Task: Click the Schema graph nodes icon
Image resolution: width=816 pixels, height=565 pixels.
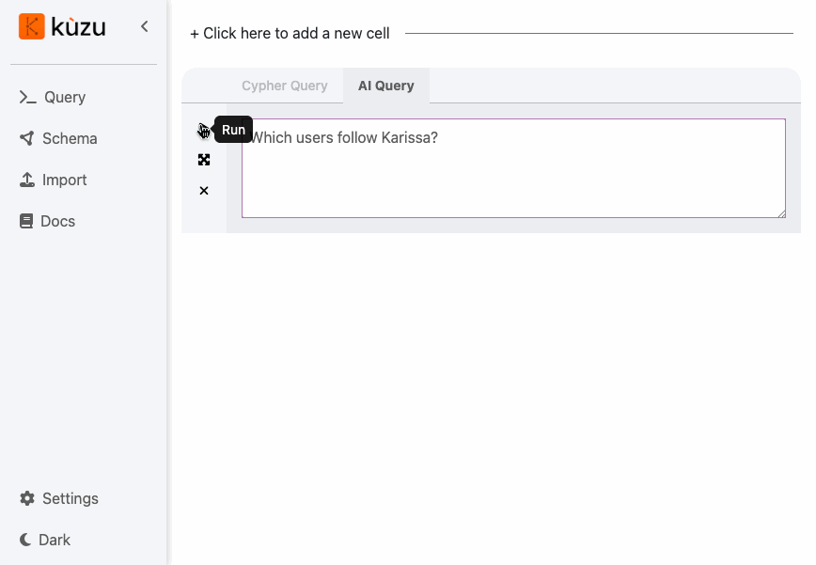Action: click(26, 138)
